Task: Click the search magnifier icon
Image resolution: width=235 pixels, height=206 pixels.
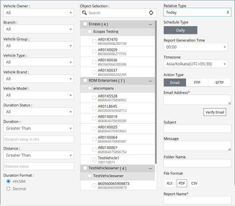Action: click(85, 13)
